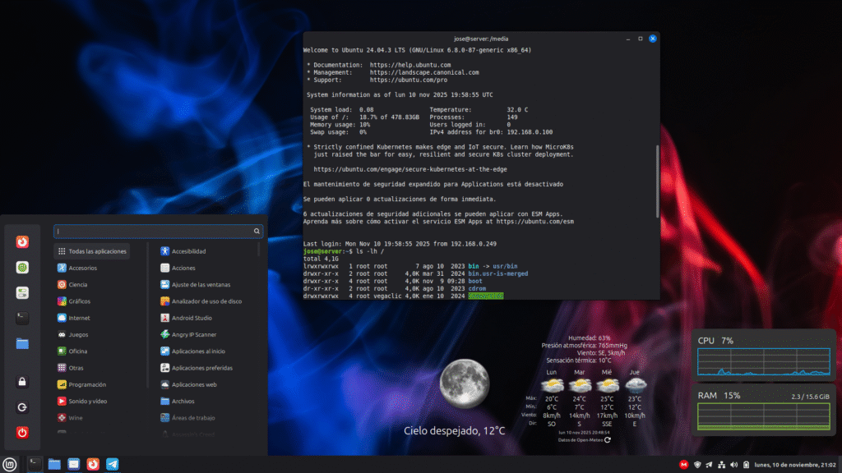
Task: Open Aplicaciones preferidas settings entry
Action: click(x=201, y=368)
